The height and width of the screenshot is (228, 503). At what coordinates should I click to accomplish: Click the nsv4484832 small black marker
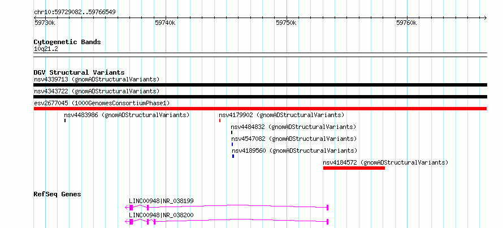pyautogui.click(x=232, y=132)
